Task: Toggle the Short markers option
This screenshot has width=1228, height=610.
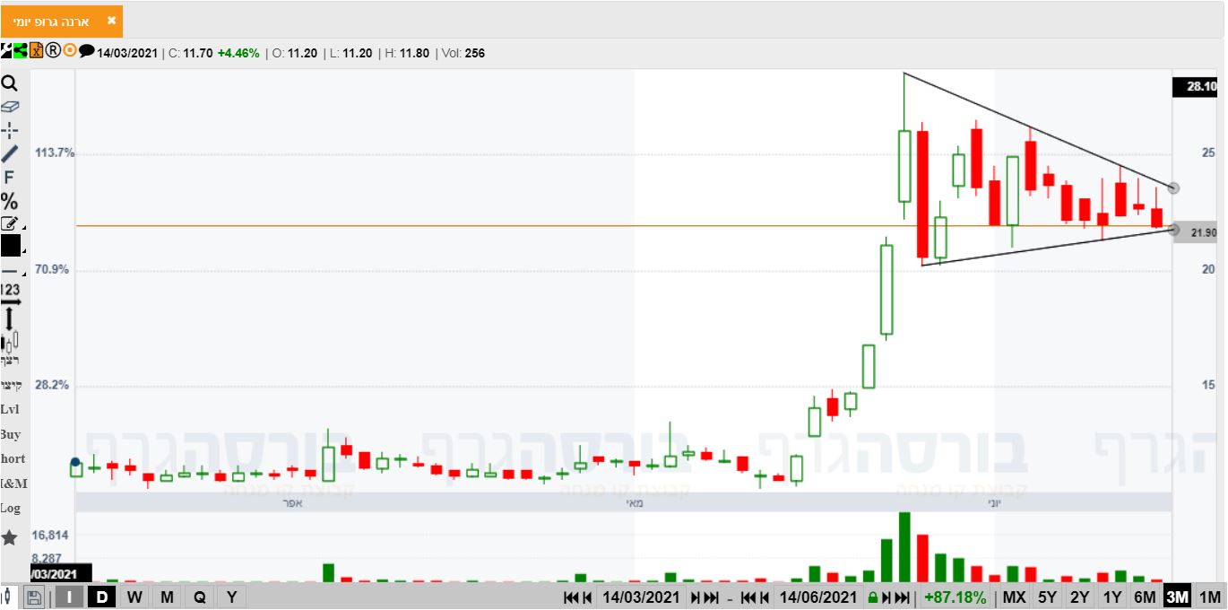Action: (12, 458)
